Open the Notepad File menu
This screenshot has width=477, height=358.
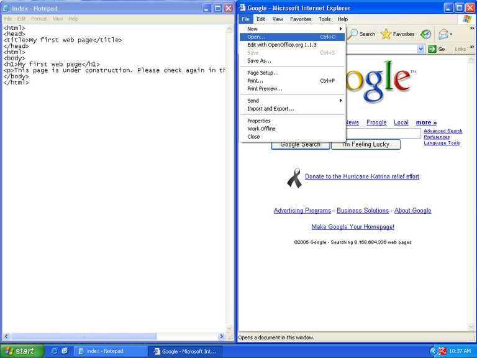coord(8,19)
